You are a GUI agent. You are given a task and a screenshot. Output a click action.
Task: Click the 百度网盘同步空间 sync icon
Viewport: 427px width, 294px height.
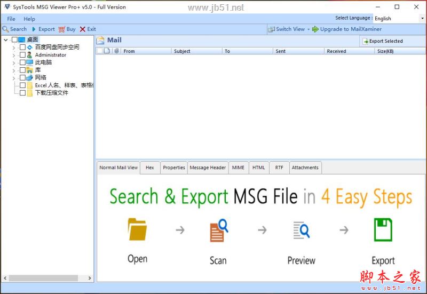coord(30,47)
